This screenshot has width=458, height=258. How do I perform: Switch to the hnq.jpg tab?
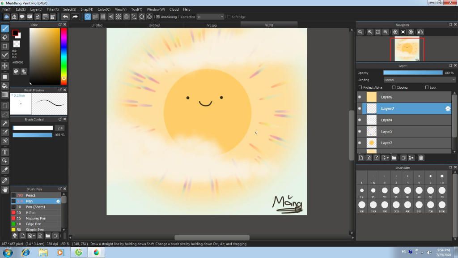click(x=212, y=25)
